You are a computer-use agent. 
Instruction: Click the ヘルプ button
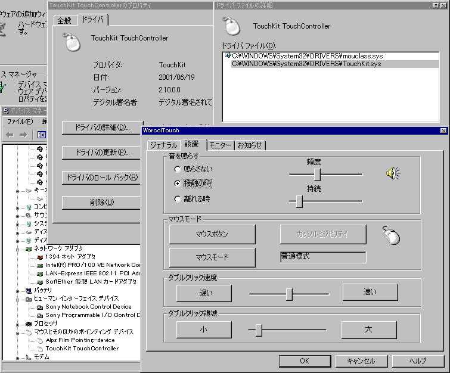coord(418,361)
